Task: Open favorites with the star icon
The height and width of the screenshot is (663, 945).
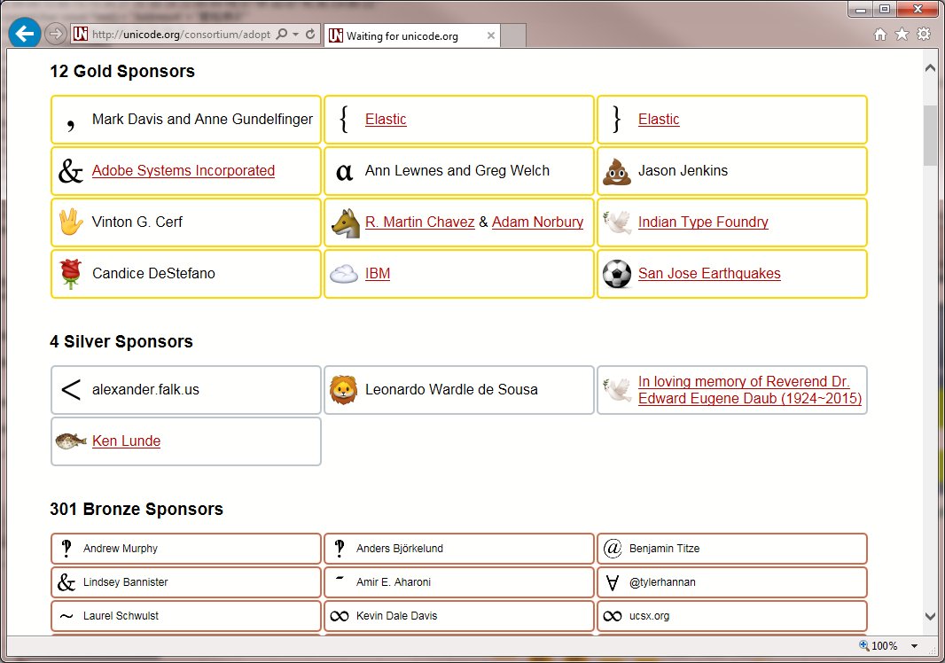Action: pos(902,35)
